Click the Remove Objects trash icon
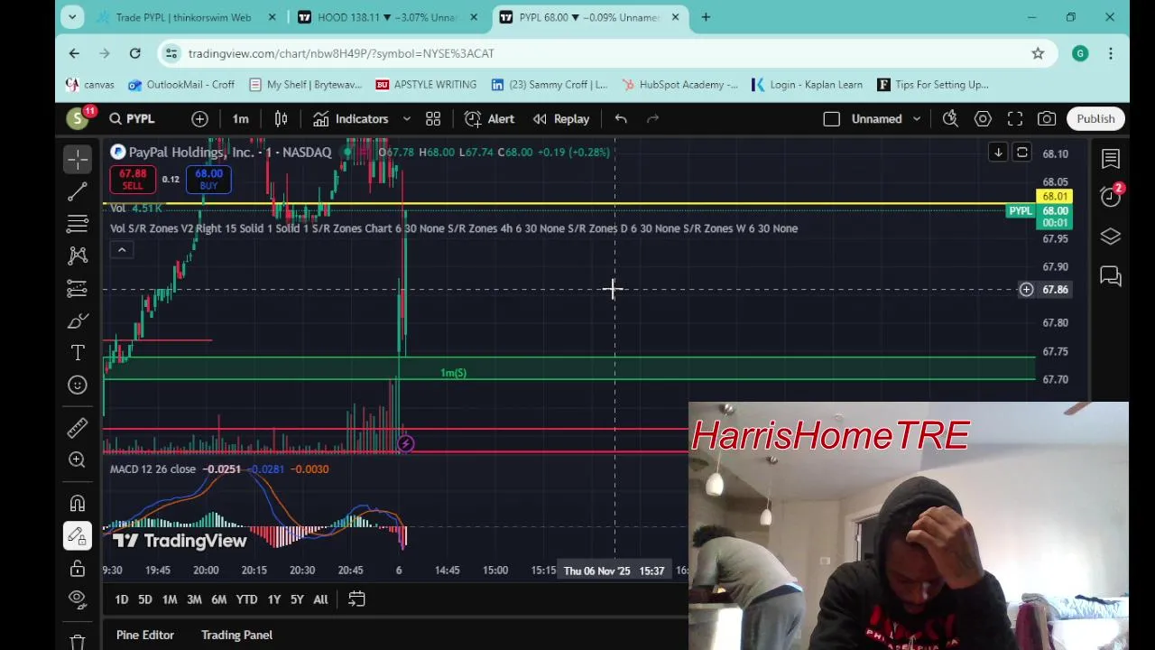The image size is (1155, 650). pyautogui.click(x=78, y=640)
